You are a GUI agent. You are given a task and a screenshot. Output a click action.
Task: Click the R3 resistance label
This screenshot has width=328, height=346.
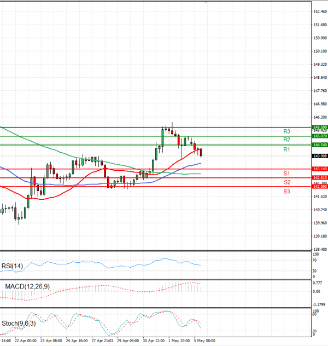[x=286, y=131]
